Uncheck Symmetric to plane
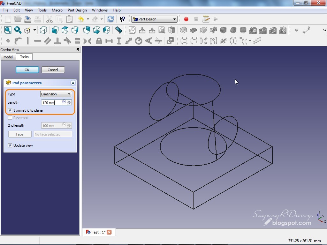327x245 pixels. [9, 110]
